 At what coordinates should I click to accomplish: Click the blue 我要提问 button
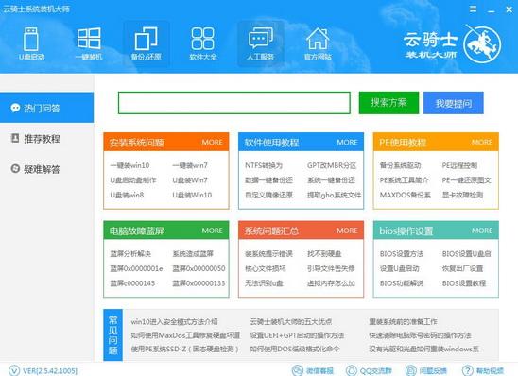(x=454, y=103)
